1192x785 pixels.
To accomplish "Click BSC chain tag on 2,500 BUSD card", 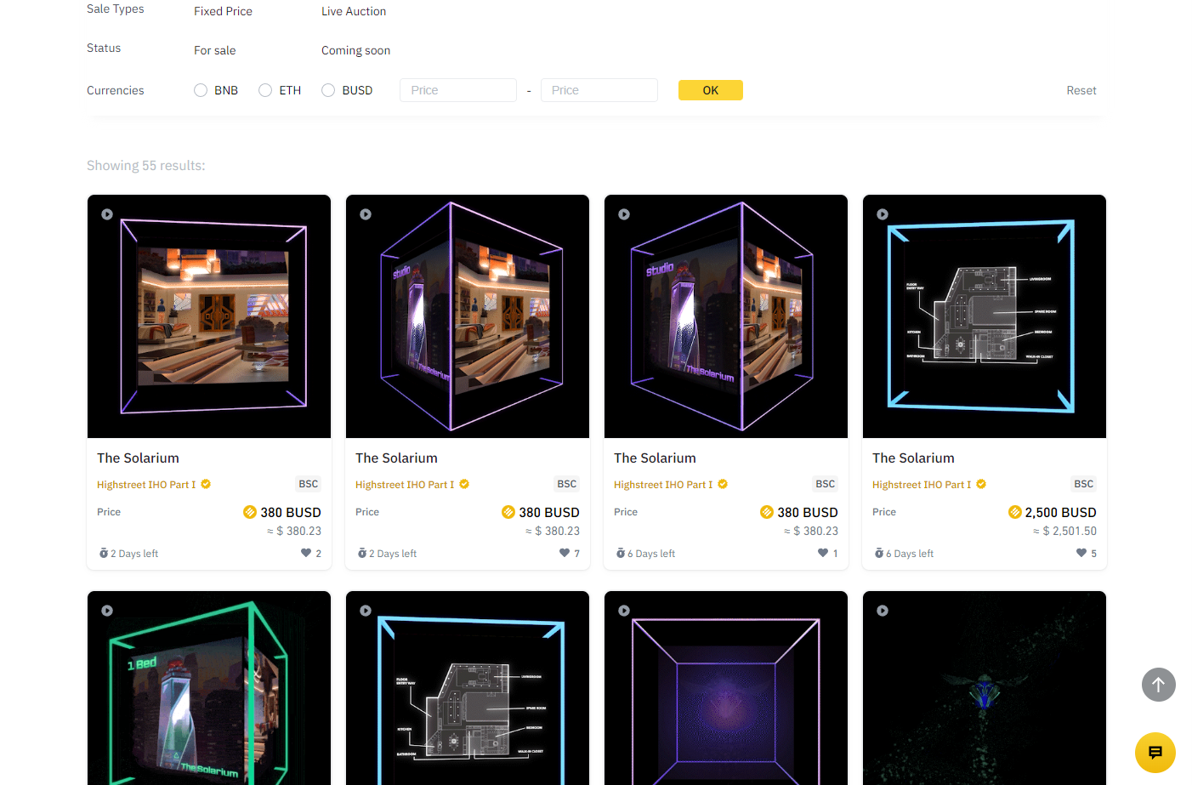I will click(1084, 484).
